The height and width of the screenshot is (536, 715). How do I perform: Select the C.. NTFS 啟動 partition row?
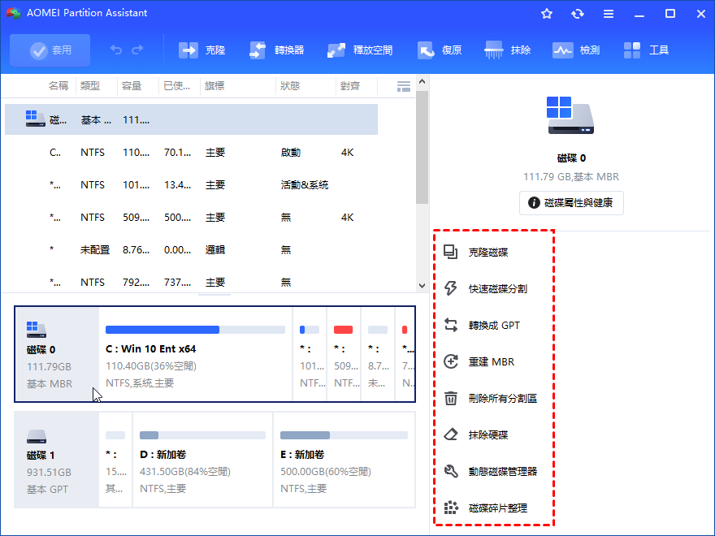191,152
